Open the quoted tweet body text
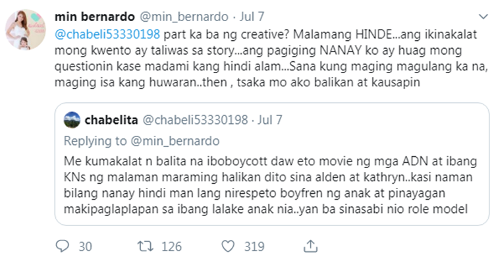Screen dimensions: 494x257 [x=270, y=185]
